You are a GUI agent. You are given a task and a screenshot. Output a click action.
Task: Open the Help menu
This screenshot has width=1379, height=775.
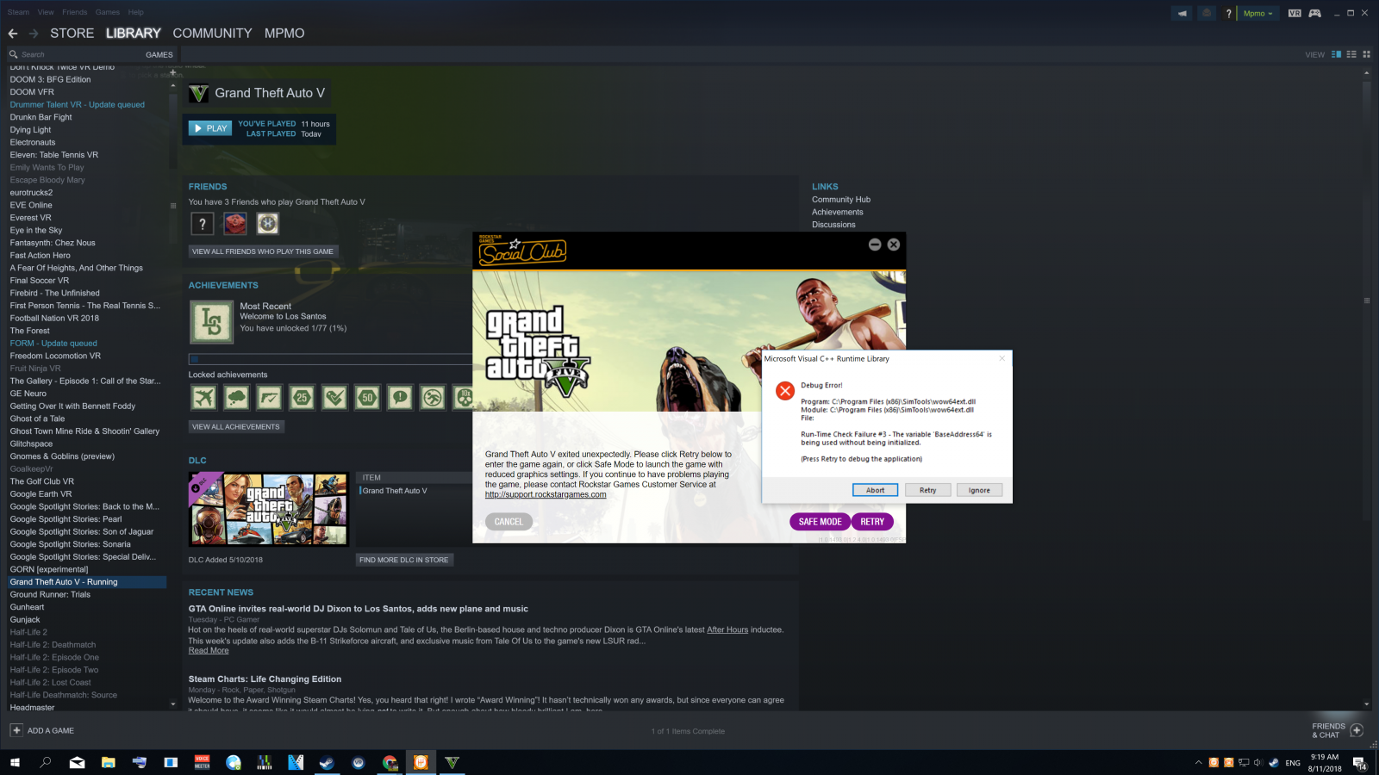[136, 12]
